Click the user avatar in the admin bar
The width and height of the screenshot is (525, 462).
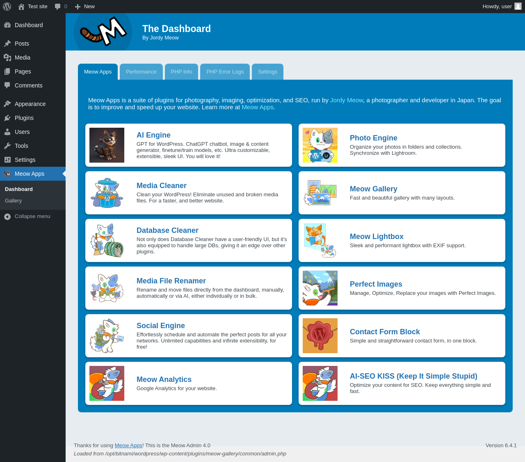pyautogui.click(x=518, y=6)
